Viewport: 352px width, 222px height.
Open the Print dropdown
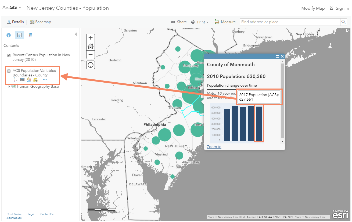[x=200, y=22]
